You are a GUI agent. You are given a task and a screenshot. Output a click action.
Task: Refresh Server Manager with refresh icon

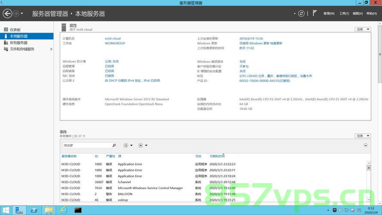click(301, 13)
